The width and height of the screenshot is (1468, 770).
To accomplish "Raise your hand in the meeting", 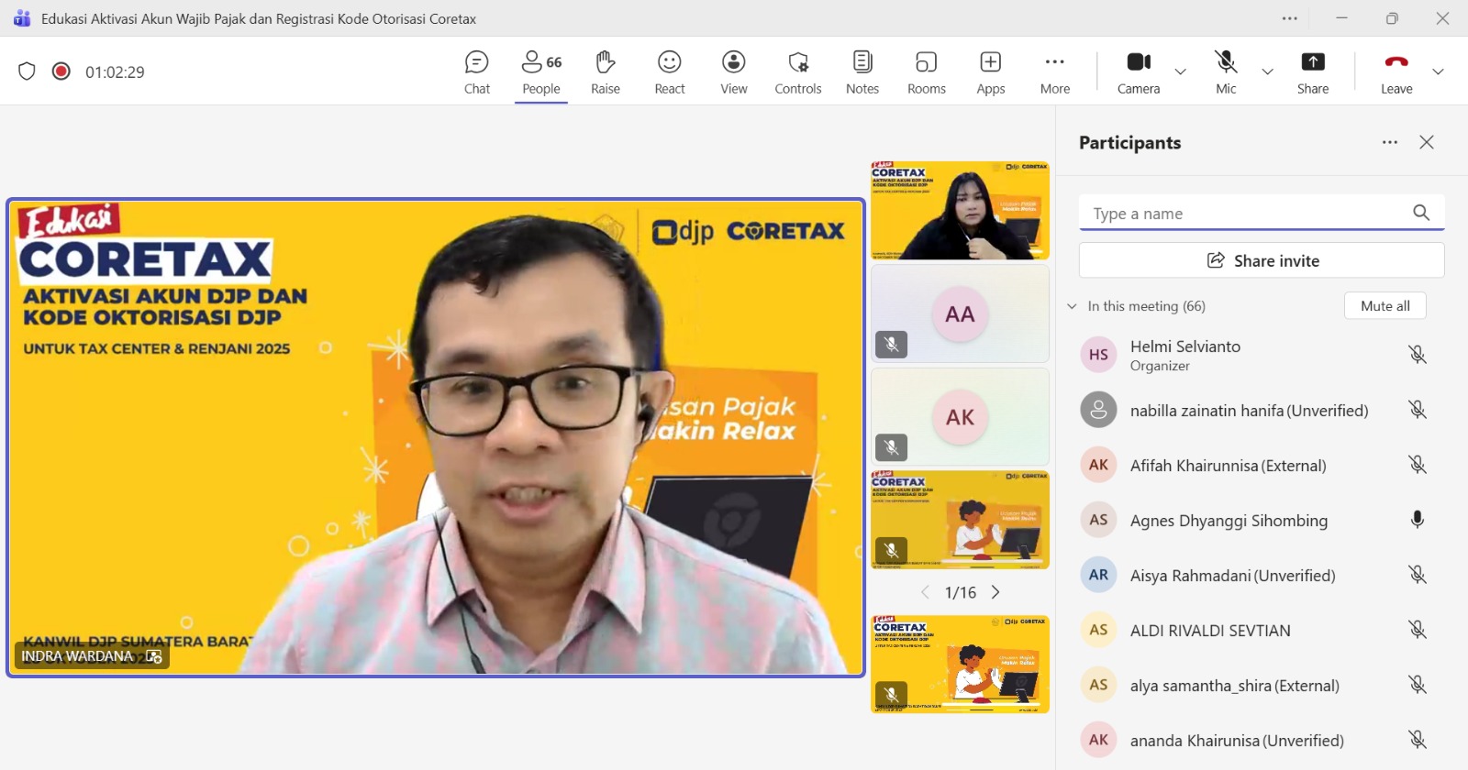I will click(x=605, y=71).
